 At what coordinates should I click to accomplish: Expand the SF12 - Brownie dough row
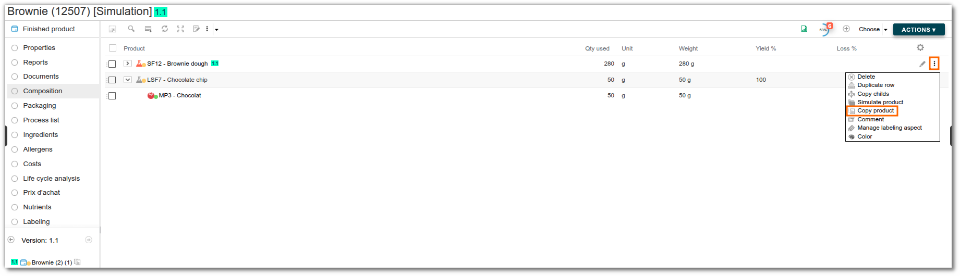127,64
